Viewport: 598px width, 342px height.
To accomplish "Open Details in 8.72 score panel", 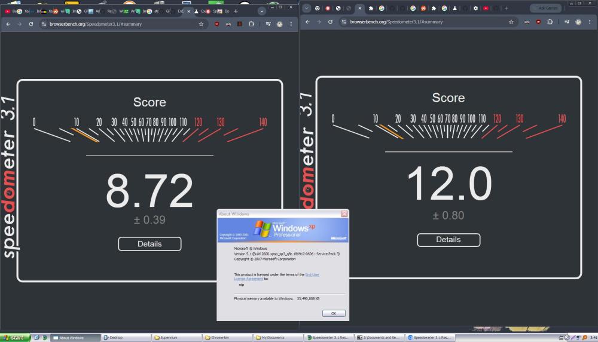I will pyautogui.click(x=149, y=244).
